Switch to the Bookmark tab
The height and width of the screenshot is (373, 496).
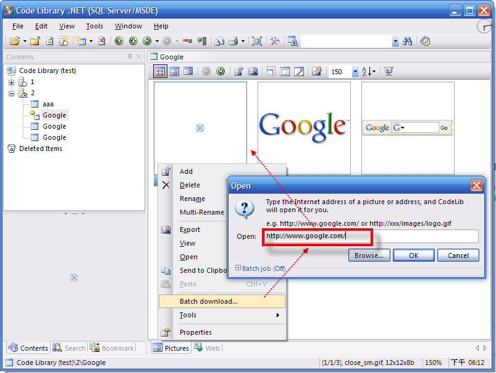(112, 348)
